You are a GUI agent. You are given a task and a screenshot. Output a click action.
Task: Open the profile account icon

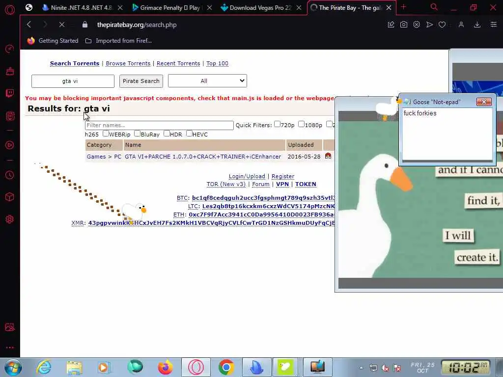(x=461, y=25)
